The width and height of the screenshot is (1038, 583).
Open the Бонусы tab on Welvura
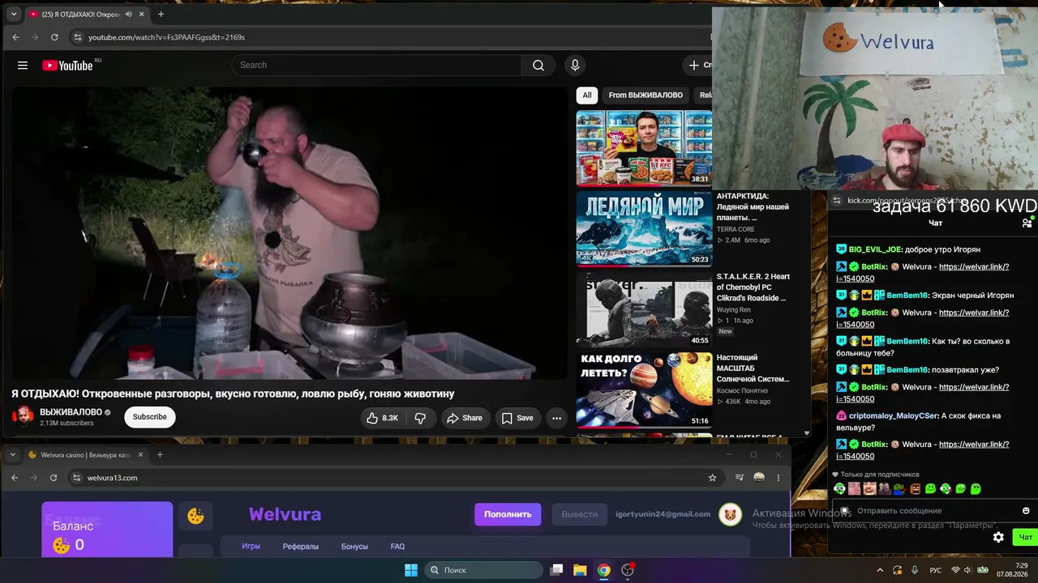[354, 547]
